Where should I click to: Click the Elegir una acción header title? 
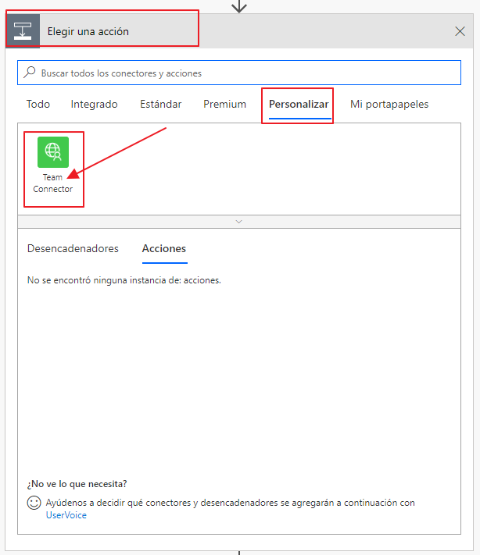[88, 31]
